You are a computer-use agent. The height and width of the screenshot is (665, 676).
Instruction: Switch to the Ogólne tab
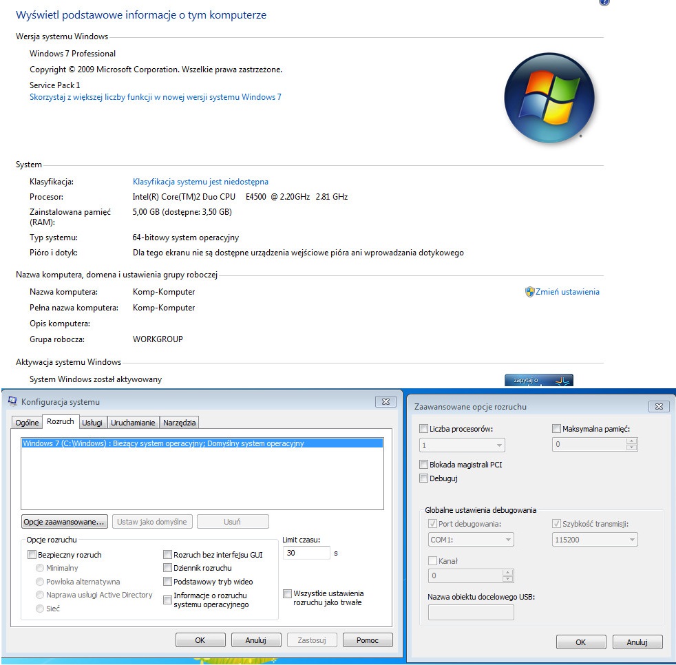(x=27, y=423)
